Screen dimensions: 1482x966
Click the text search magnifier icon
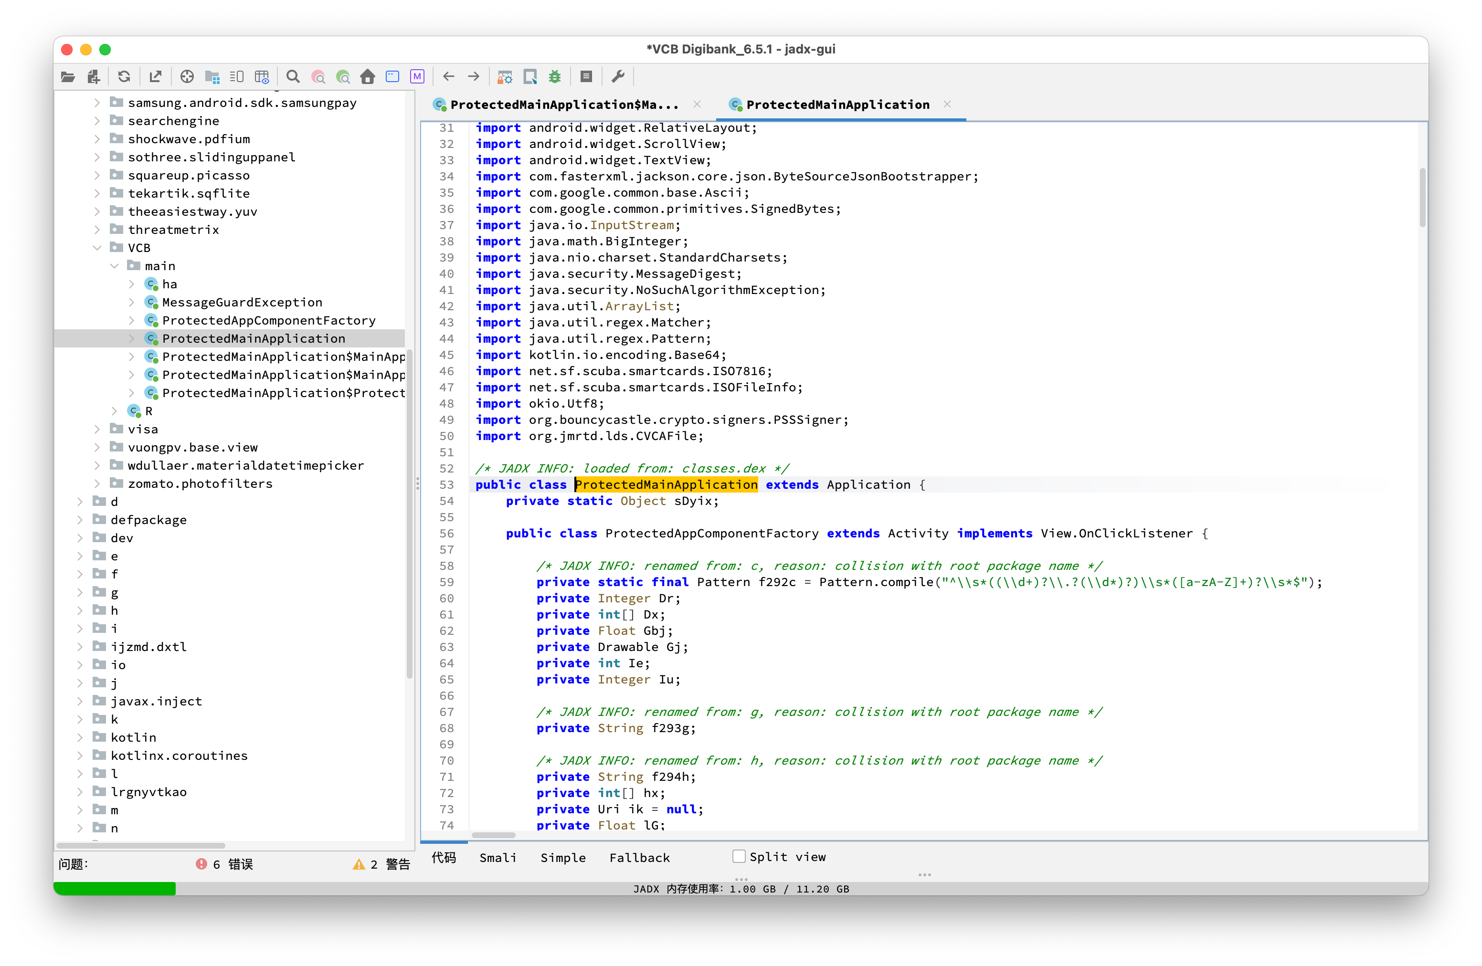(x=293, y=76)
